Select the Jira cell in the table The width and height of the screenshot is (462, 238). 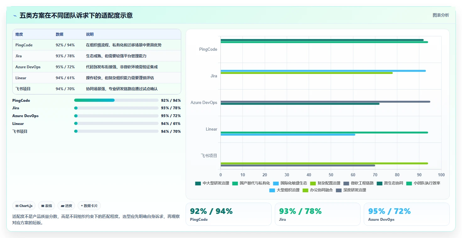point(19,56)
